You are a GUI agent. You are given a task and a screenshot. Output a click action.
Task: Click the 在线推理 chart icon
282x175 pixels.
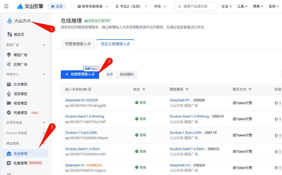9,153
